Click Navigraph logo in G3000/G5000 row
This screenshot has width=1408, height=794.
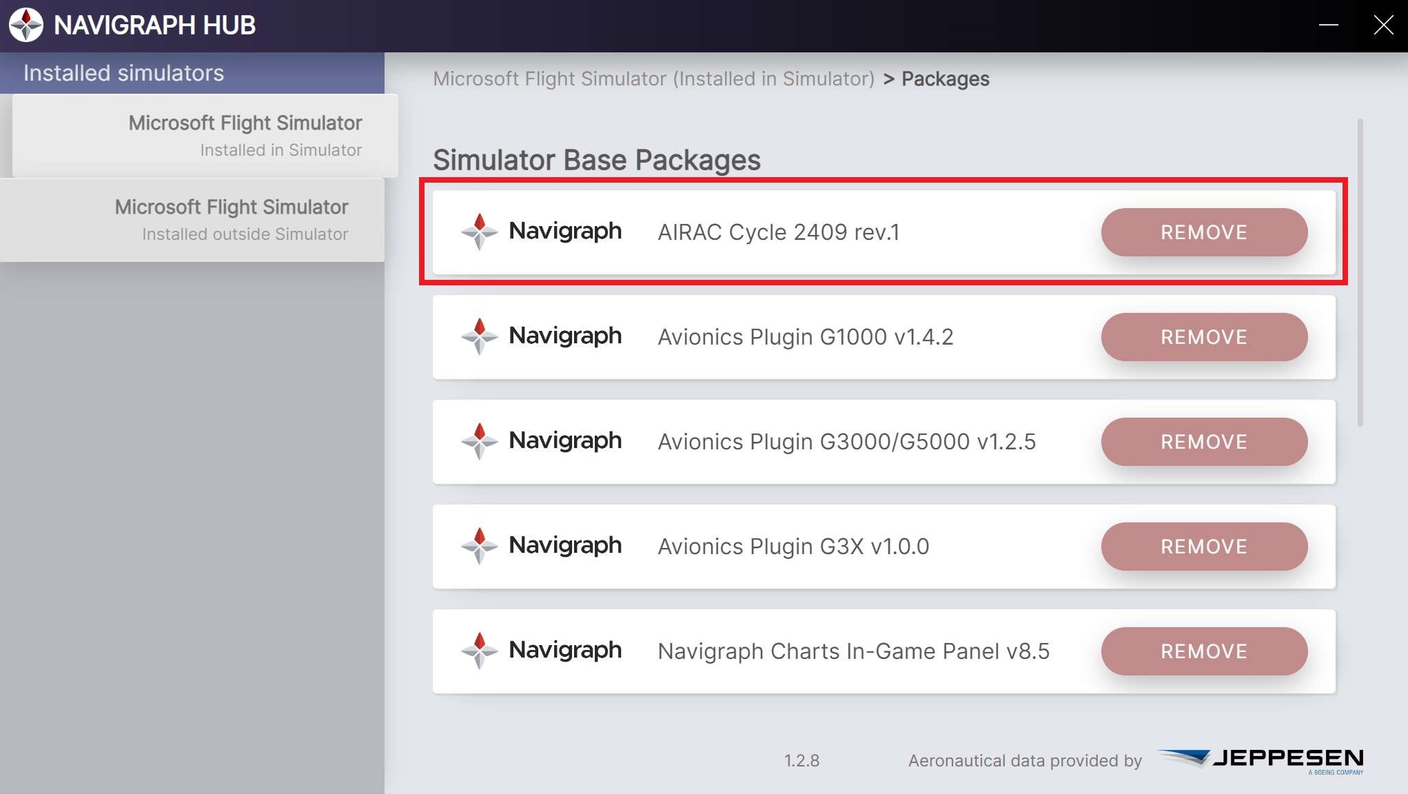(x=541, y=441)
